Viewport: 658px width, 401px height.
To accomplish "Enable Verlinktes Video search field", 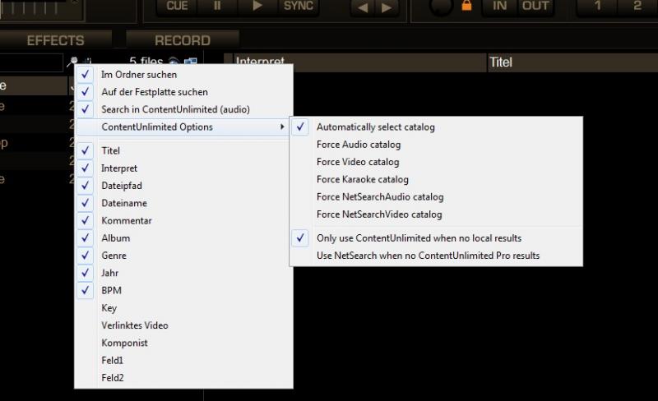I will (x=183, y=325).
